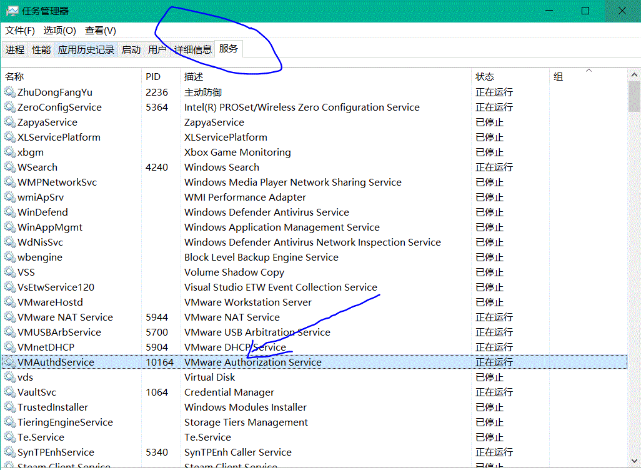Click the vertical scrollbar thumb
Viewport: 641px width, 470px height.
[x=634, y=96]
